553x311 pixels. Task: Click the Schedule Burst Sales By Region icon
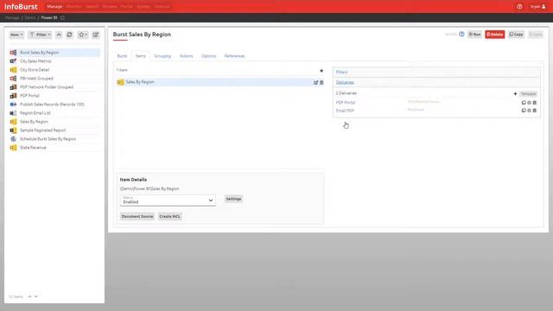tap(13, 139)
